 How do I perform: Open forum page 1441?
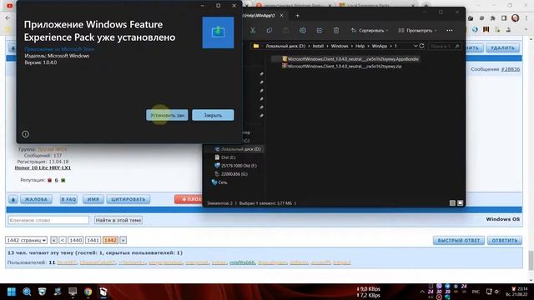coord(93,240)
